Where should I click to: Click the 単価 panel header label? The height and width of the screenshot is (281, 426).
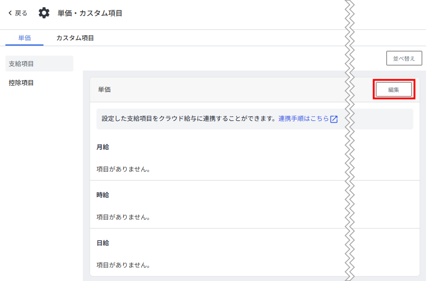point(105,90)
